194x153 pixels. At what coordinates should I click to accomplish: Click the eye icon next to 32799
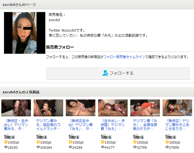tap(135, 147)
